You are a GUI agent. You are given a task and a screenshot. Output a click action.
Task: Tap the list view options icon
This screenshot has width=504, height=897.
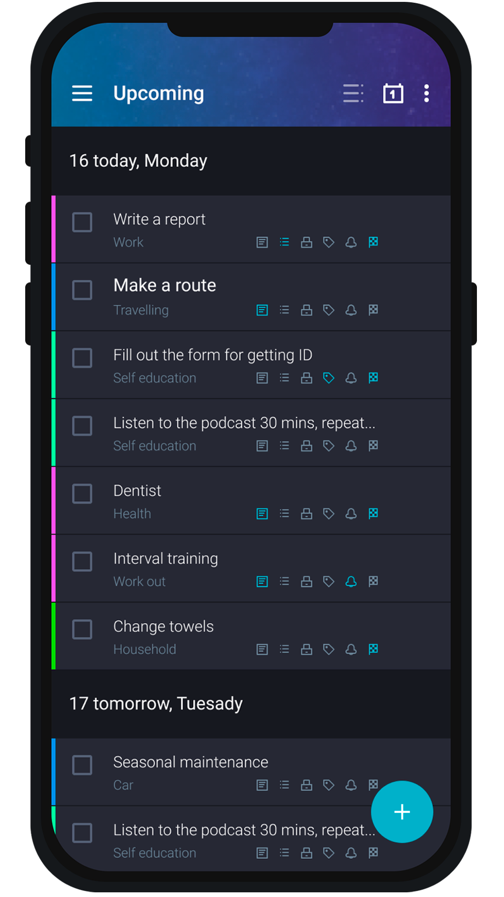pos(353,93)
